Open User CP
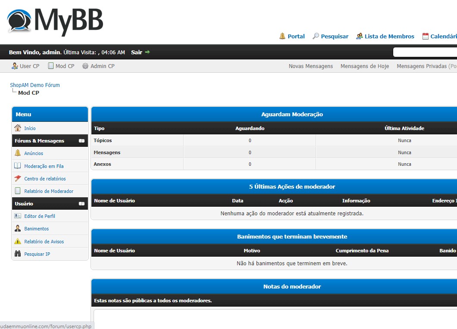The width and height of the screenshot is (457, 329). coord(29,66)
